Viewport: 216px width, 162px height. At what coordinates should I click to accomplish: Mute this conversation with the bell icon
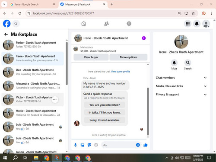174,63
